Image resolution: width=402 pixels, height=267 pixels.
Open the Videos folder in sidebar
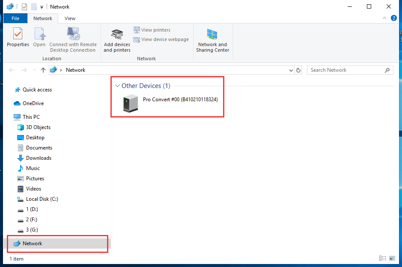coord(29,188)
